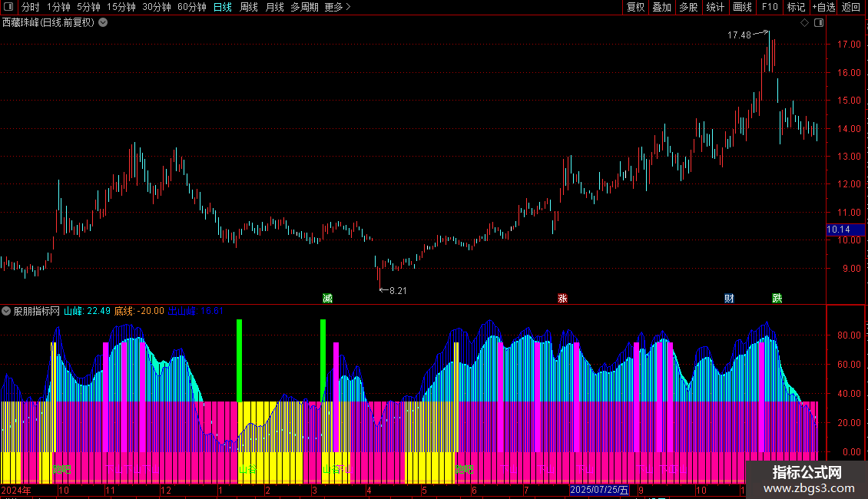Click the 2024年 label on time axis

coord(16,491)
